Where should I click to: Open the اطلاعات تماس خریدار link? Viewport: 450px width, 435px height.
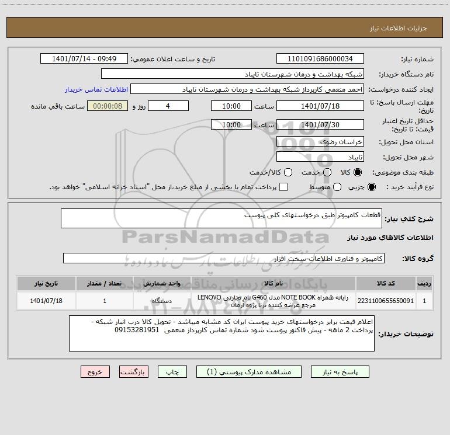(x=96, y=89)
